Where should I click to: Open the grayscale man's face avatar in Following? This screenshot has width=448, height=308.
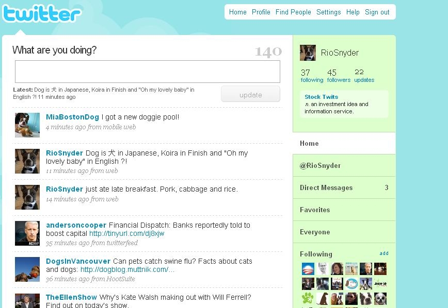pos(323,269)
